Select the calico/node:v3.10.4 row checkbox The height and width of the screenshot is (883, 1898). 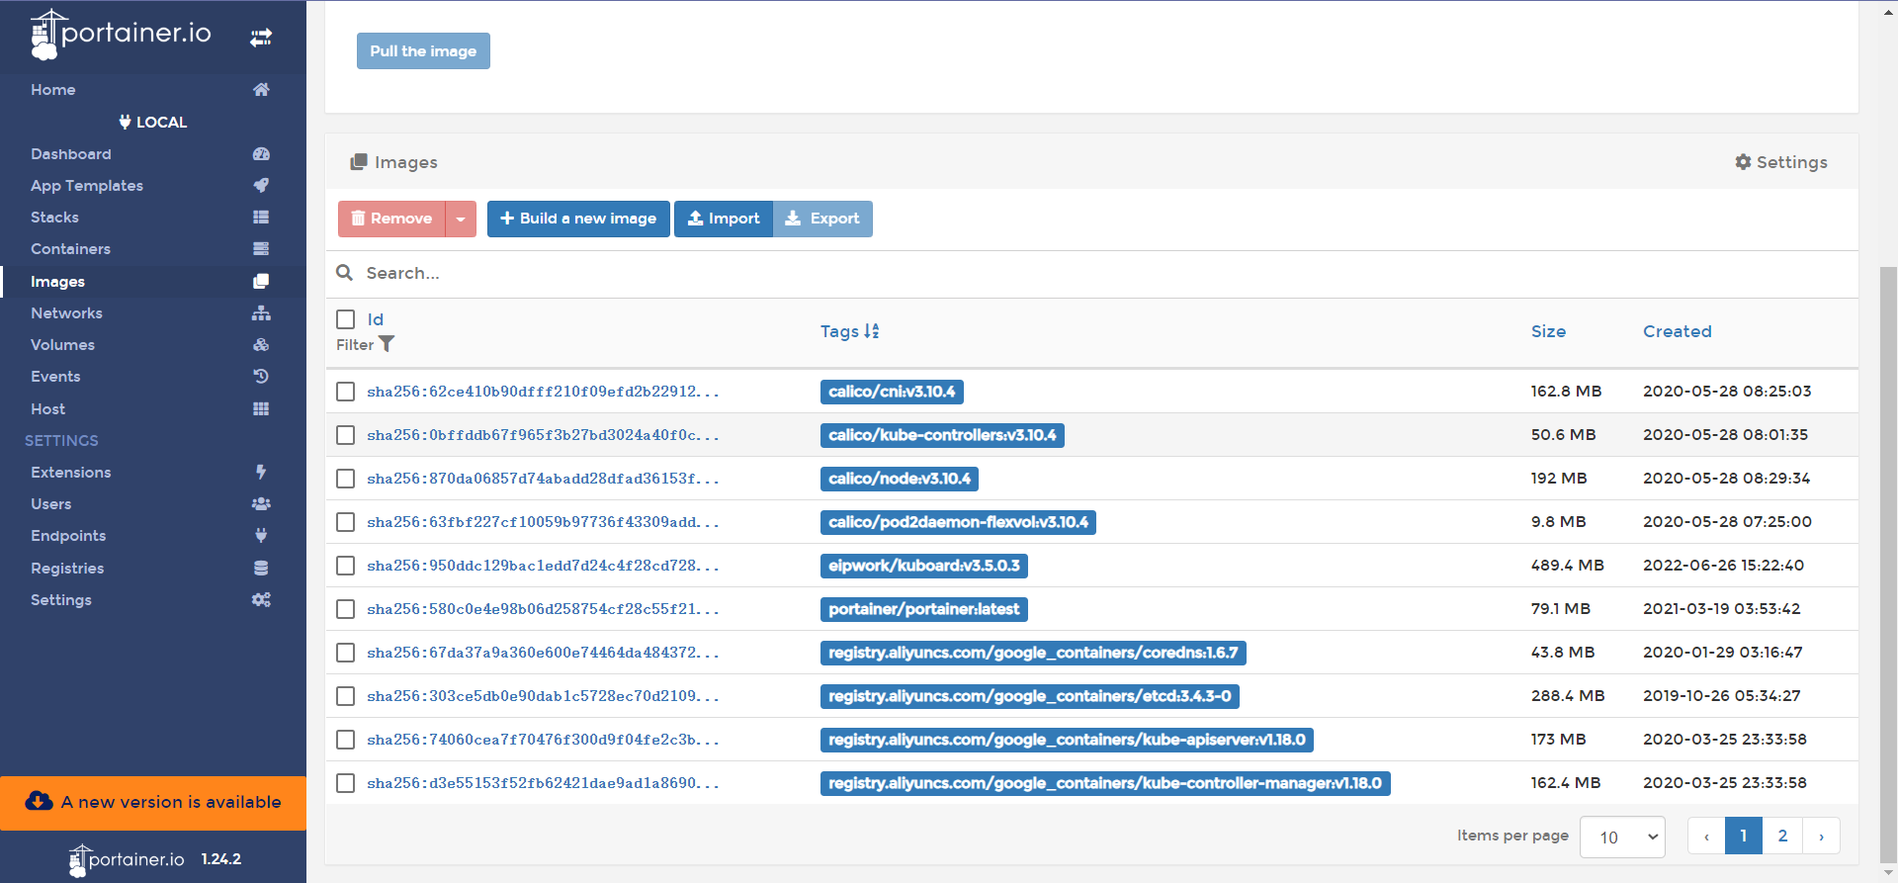pos(346,479)
